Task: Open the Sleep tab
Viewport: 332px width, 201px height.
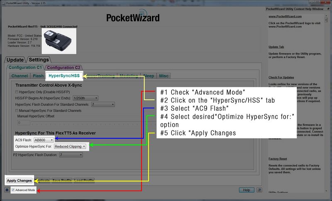Action: (x=149, y=76)
